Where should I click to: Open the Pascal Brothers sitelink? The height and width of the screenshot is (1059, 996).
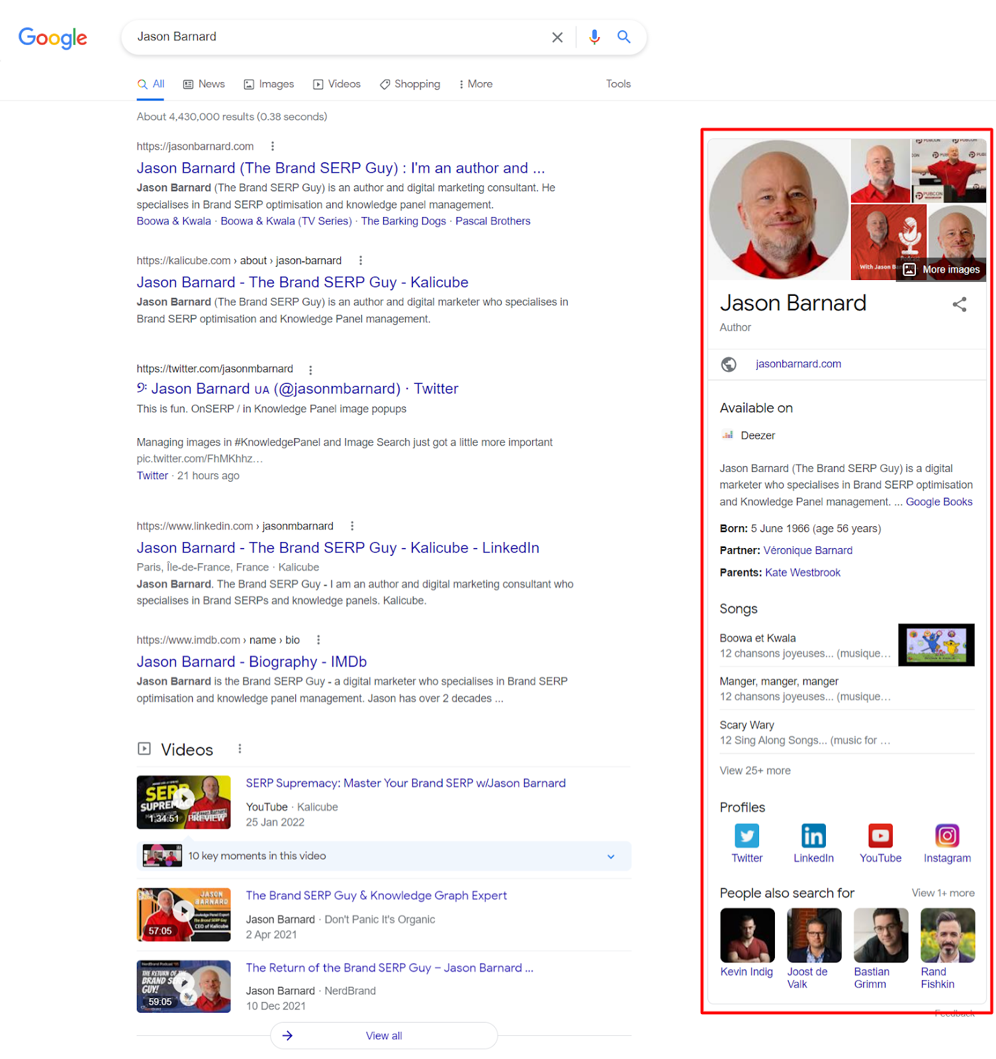(x=493, y=221)
